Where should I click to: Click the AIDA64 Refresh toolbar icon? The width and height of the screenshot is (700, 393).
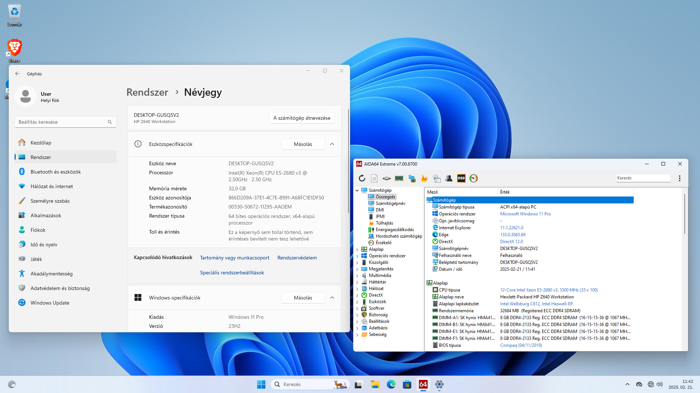362,178
